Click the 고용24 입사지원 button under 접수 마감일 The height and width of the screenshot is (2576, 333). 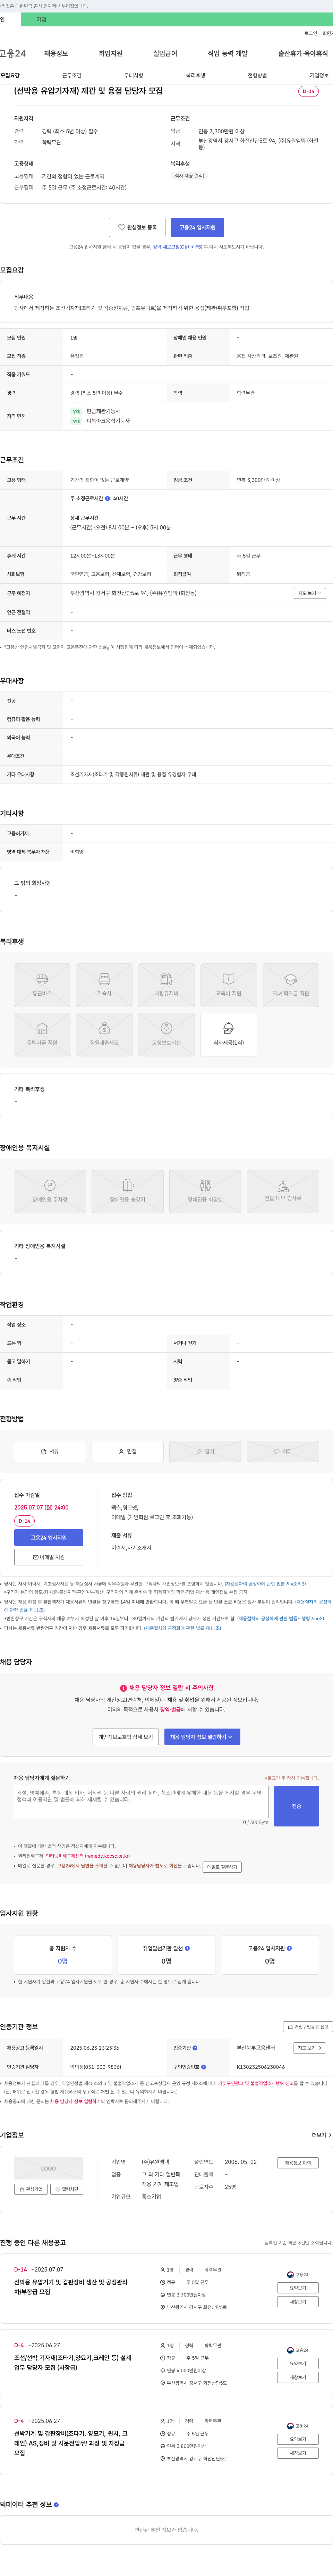(49, 1538)
